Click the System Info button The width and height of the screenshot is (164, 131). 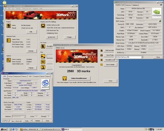52,37
